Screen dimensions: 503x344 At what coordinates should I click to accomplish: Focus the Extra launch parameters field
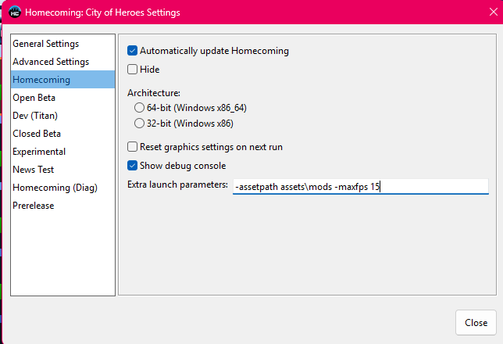[x=361, y=187]
